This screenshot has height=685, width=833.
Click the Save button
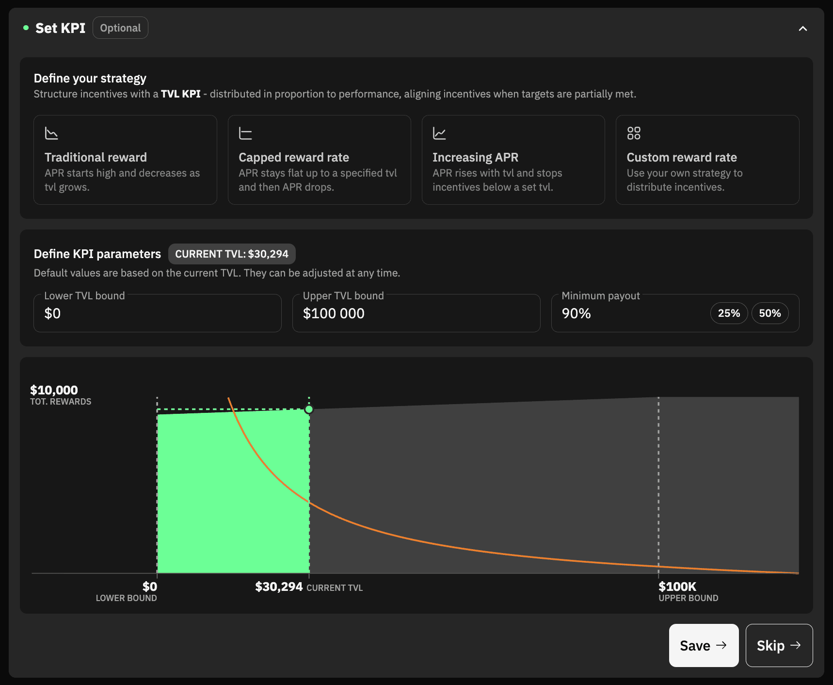click(x=704, y=645)
